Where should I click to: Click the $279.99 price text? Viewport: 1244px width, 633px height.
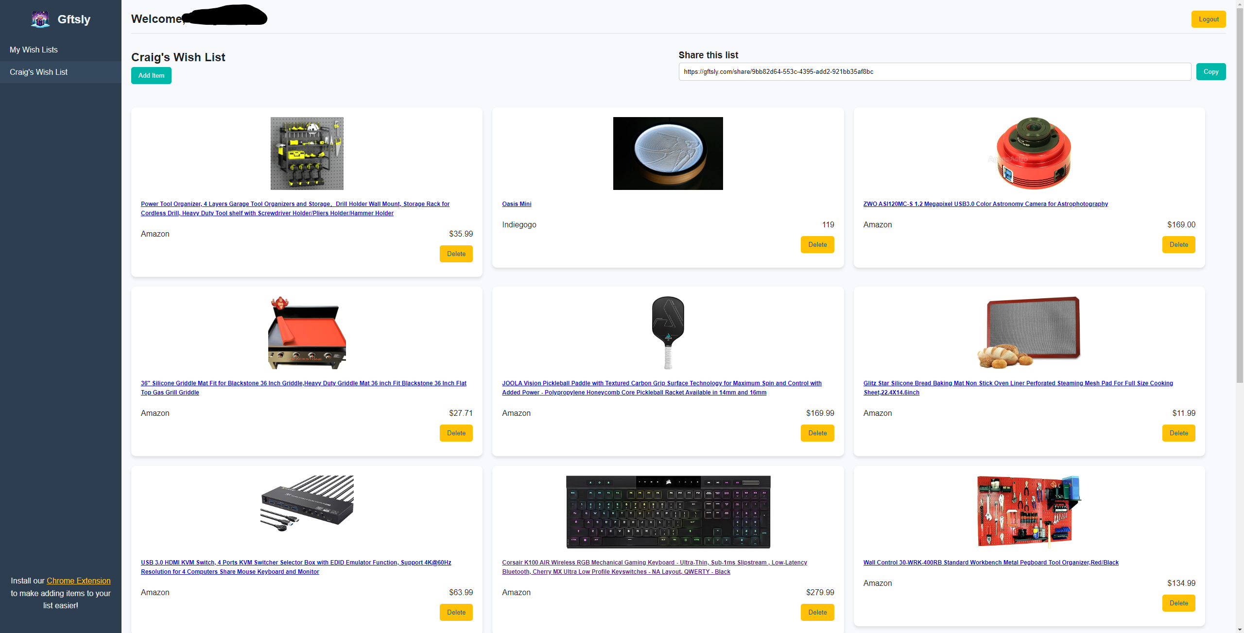tap(820, 592)
